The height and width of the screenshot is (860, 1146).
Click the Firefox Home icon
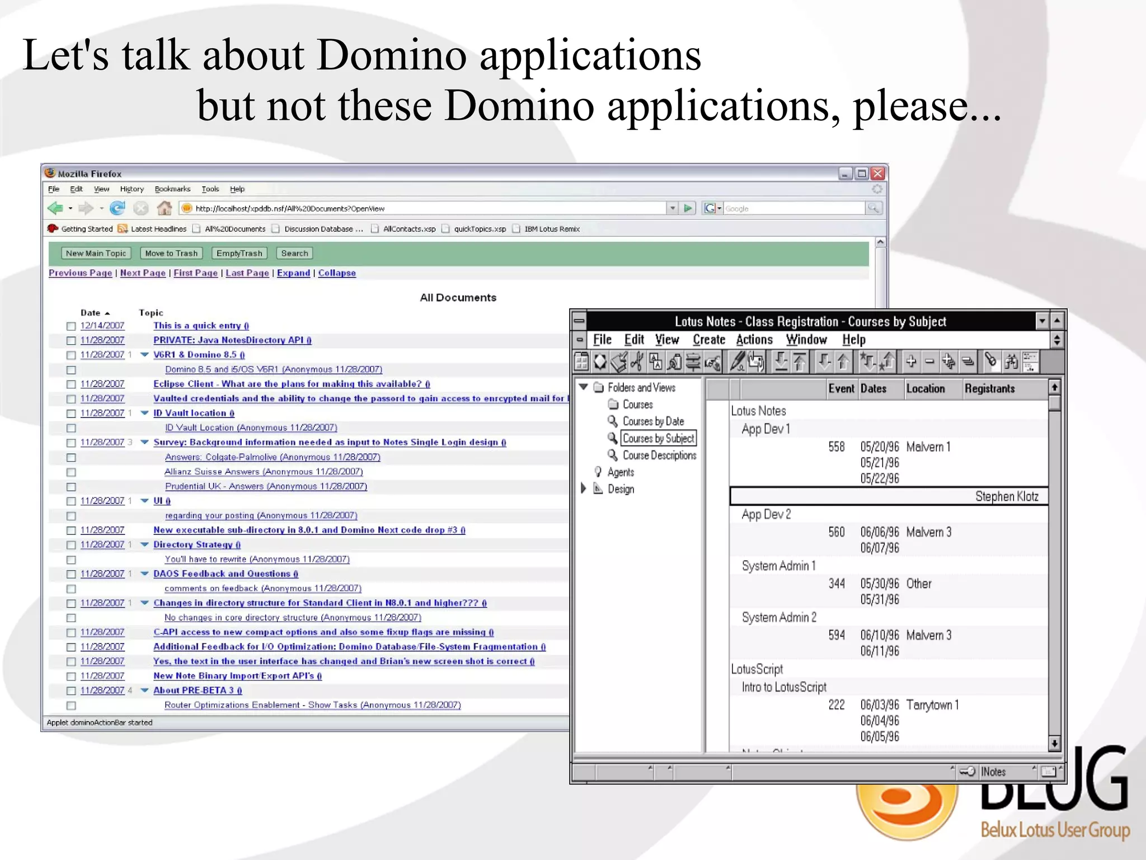[164, 208]
